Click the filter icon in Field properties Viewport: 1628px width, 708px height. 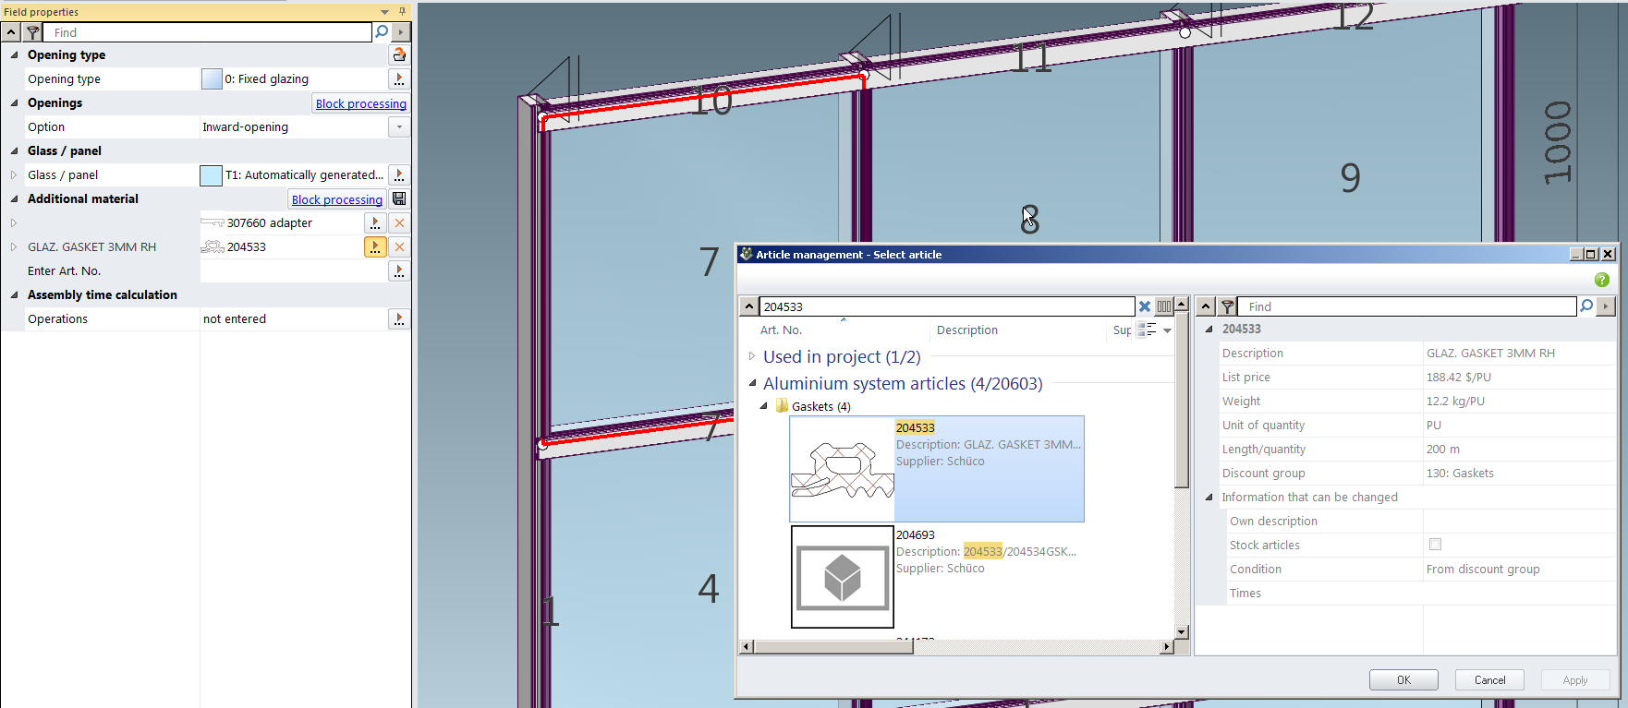[x=32, y=32]
